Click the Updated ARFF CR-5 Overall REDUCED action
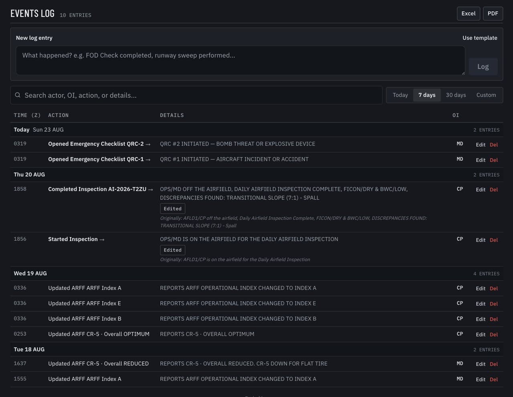The height and width of the screenshot is (397, 513). tap(98, 364)
